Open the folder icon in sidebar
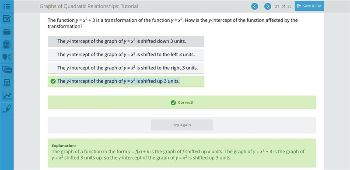 coord(7,31)
